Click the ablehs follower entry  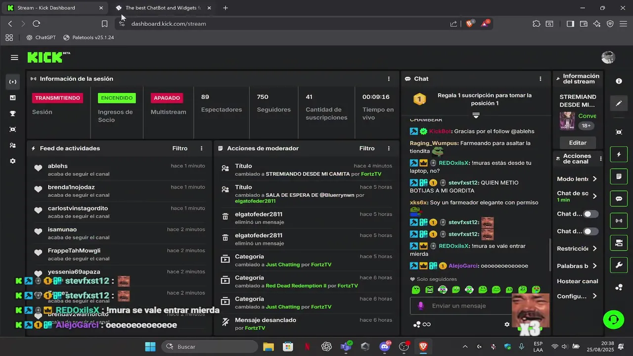119,170
